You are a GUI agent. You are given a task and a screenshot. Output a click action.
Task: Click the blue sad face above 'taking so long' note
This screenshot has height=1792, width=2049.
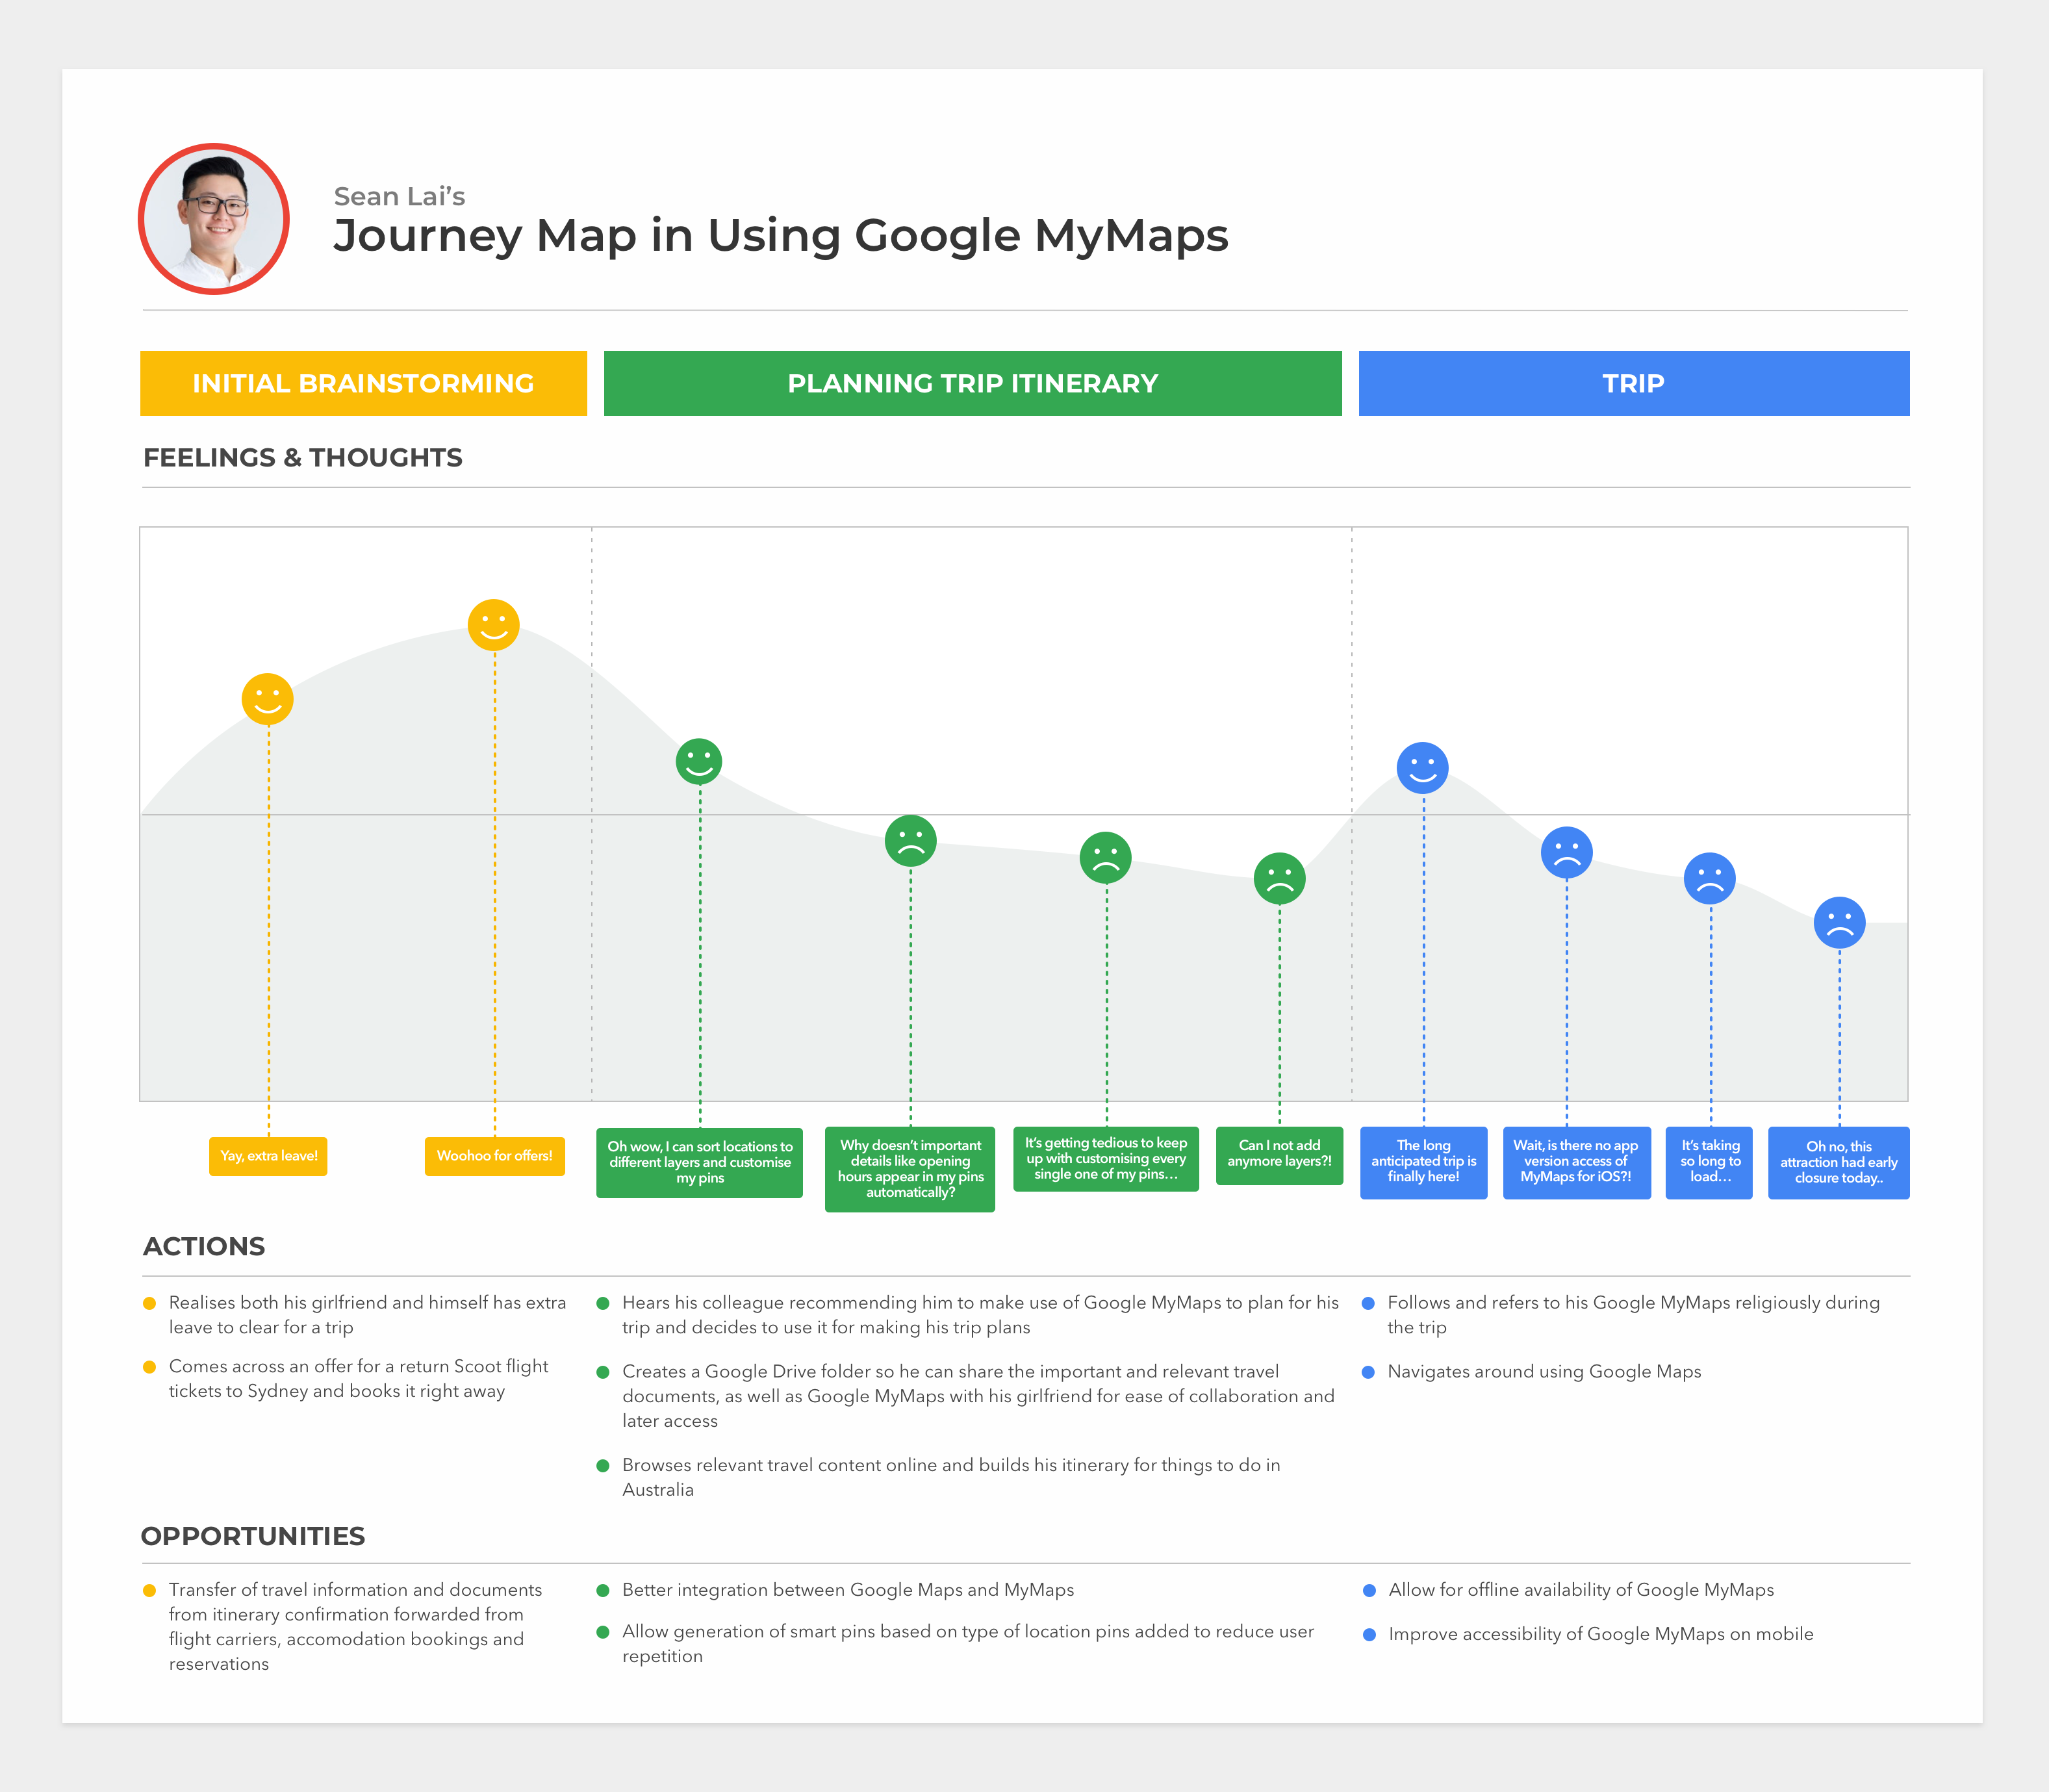(1710, 879)
